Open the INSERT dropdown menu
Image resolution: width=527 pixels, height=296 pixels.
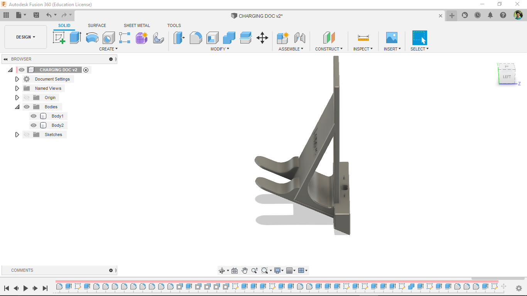click(x=392, y=49)
